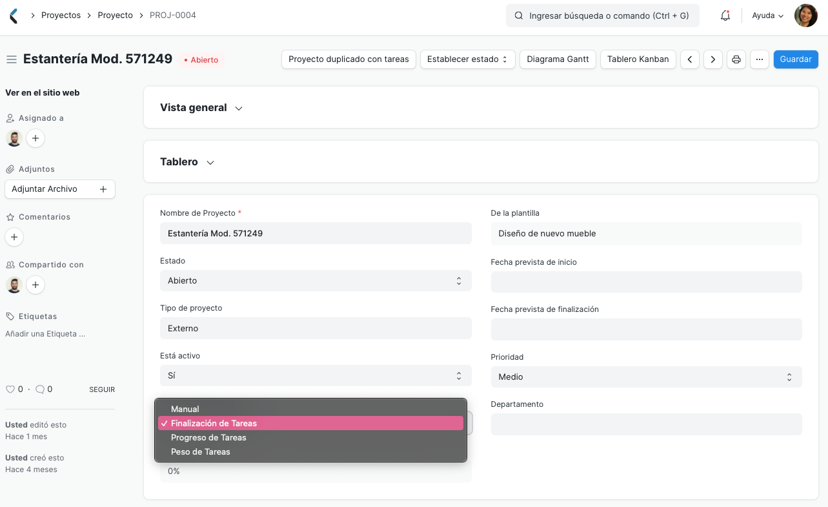Open the Establecer estado dropdown
Screen dimensions: 828x507
[x=468, y=59]
